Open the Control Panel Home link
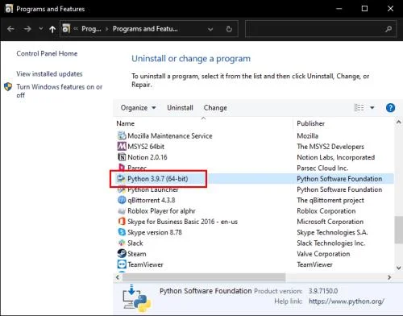 point(47,53)
